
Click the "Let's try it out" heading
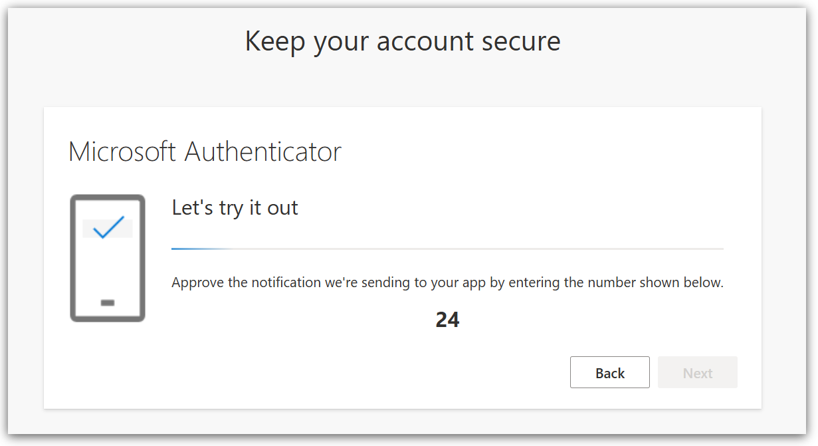(235, 207)
